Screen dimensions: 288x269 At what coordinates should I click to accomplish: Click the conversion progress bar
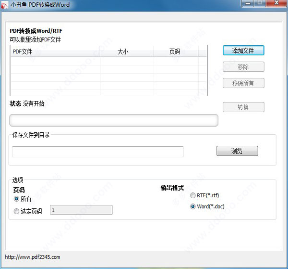tap(114, 120)
